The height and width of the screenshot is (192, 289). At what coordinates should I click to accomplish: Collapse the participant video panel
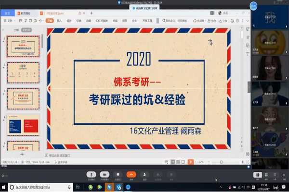(x=249, y=85)
